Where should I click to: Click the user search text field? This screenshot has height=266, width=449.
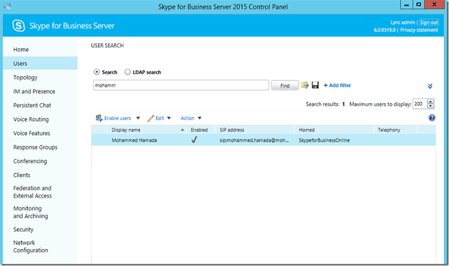tap(181, 85)
